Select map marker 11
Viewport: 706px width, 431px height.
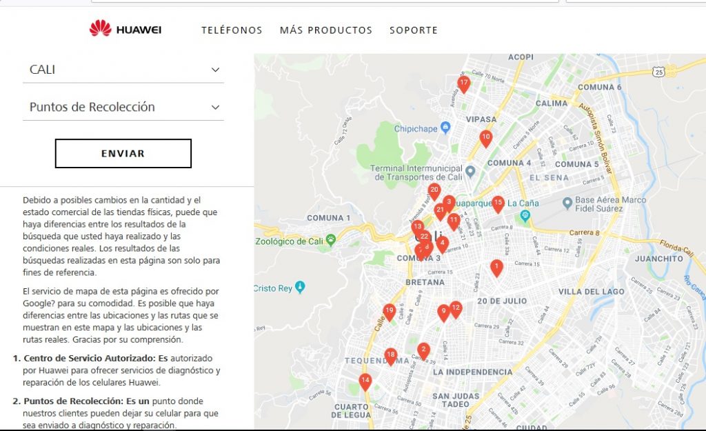pyautogui.click(x=454, y=221)
